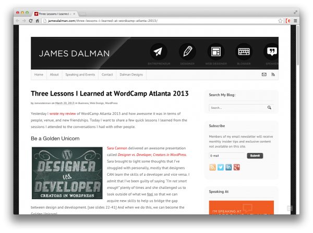Open the Chrome hamburger menu
The height and width of the screenshot is (233, 313).
[295, 21]
